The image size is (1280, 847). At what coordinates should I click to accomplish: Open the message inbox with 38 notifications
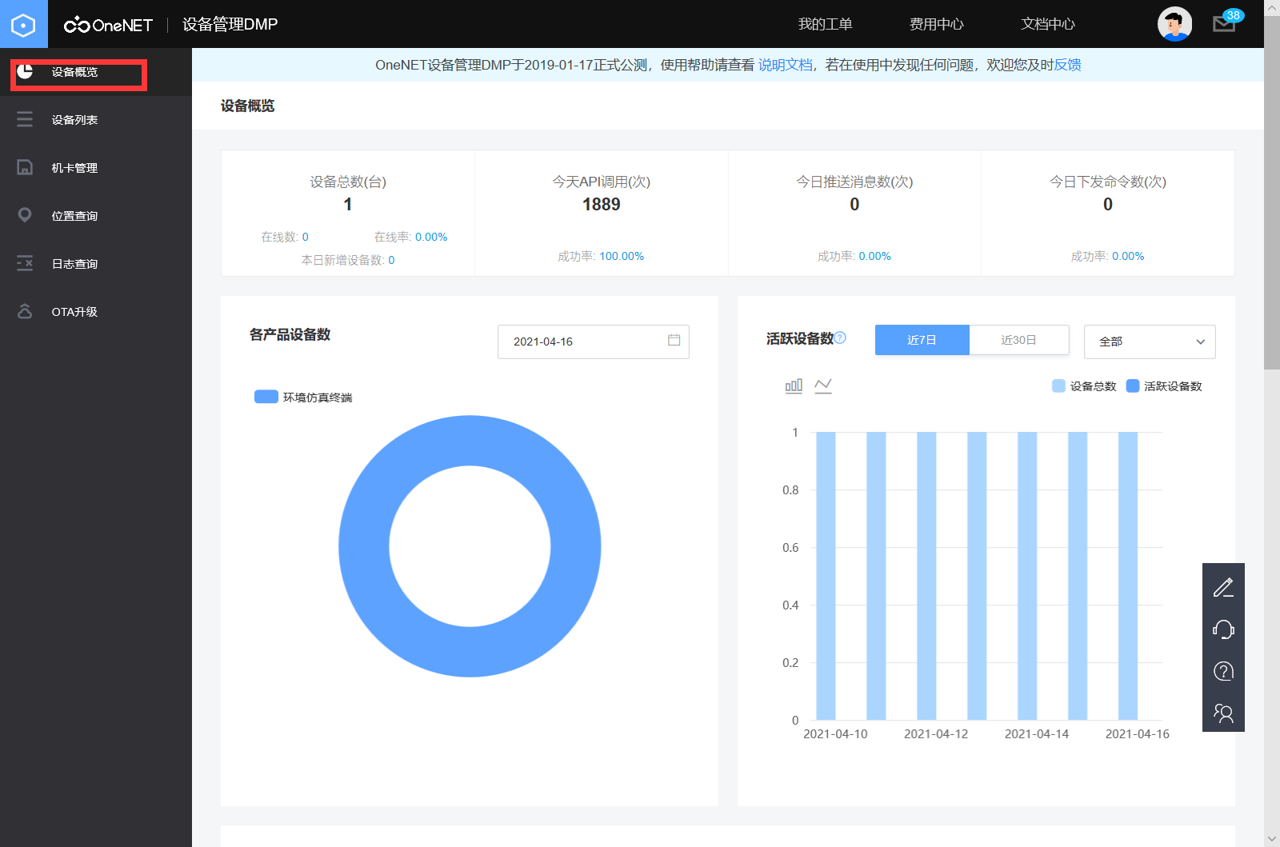point(1223,25)
